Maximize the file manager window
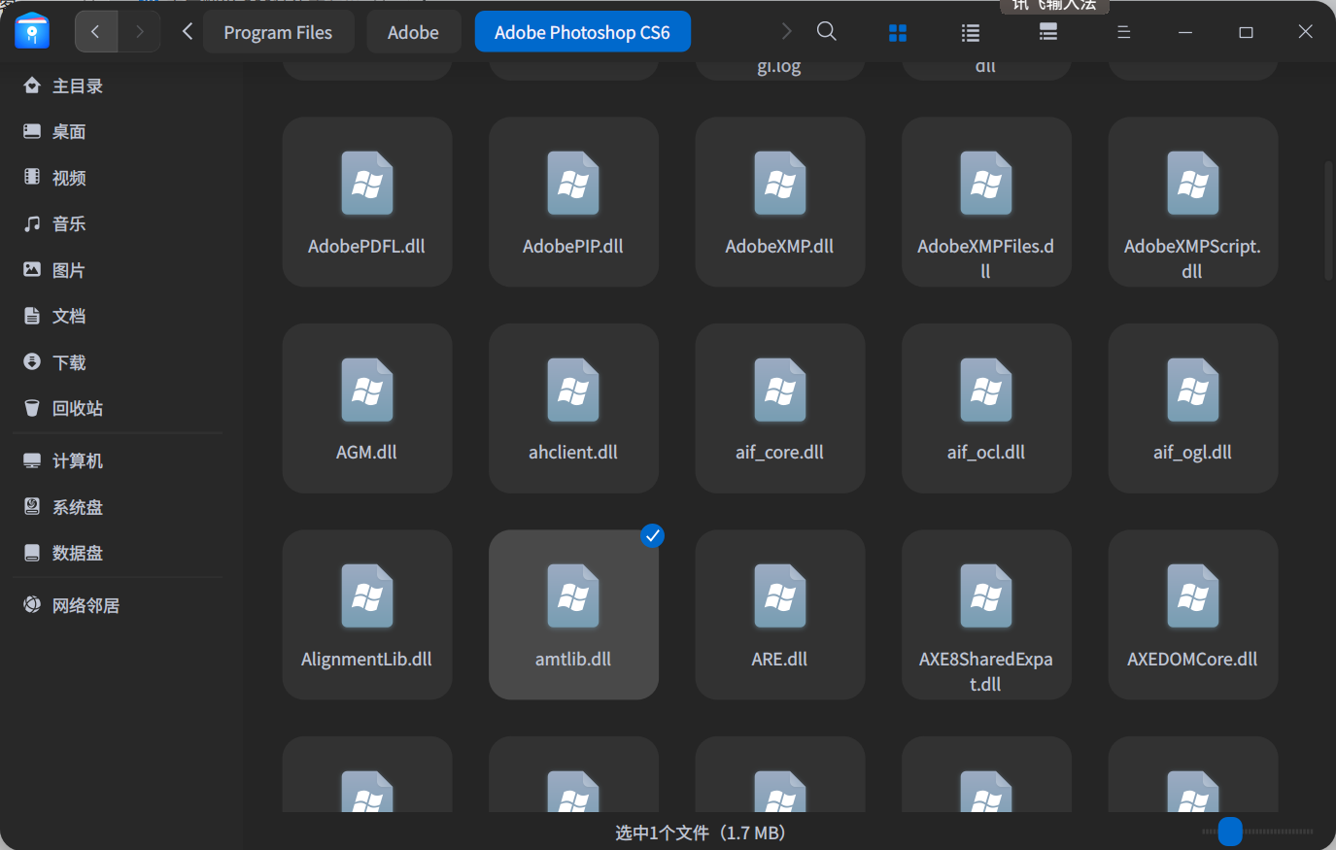The height and width of the screenshot is (850, 1336). [1246, 32]
